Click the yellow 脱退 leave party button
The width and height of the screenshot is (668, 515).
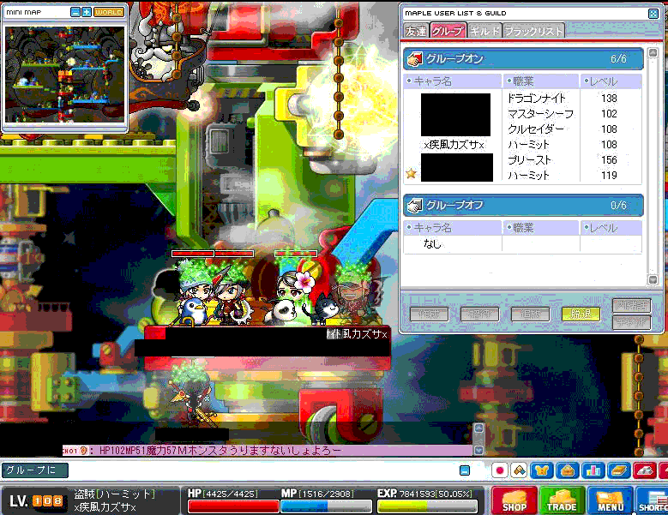[x=581, y=314]
